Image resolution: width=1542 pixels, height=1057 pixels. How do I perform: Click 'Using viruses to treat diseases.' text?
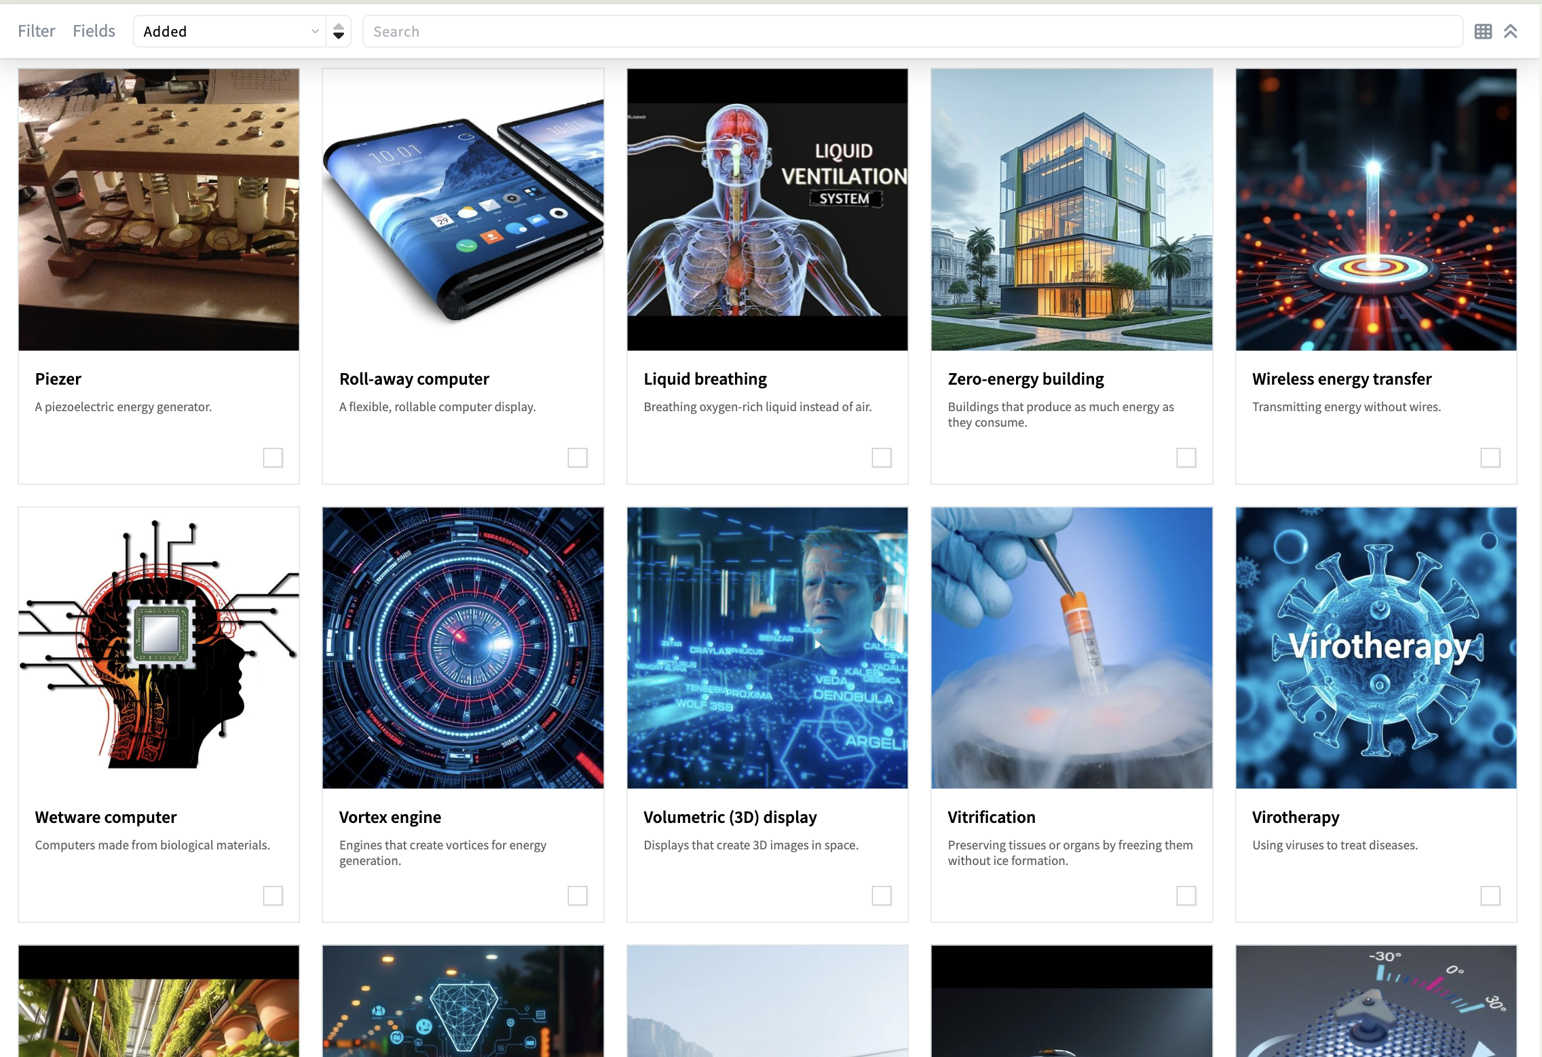(x=1335, y=845)
